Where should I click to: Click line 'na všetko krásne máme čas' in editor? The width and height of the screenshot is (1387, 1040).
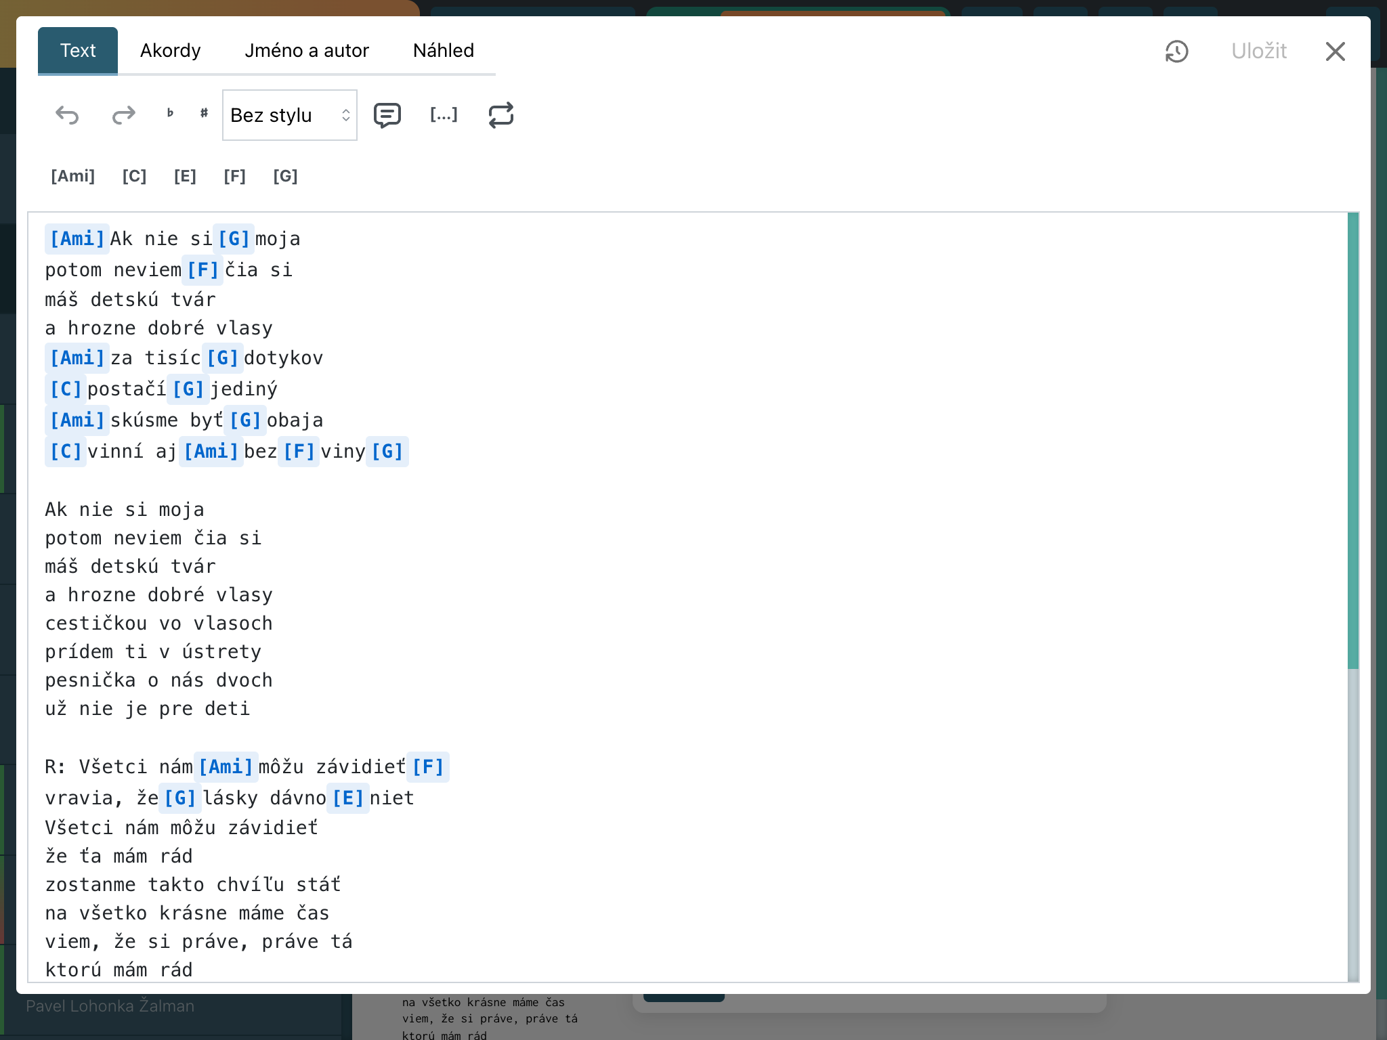(187, 913)
